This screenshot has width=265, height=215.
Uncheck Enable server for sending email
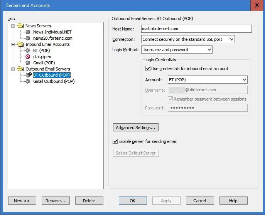coord(115,141)
